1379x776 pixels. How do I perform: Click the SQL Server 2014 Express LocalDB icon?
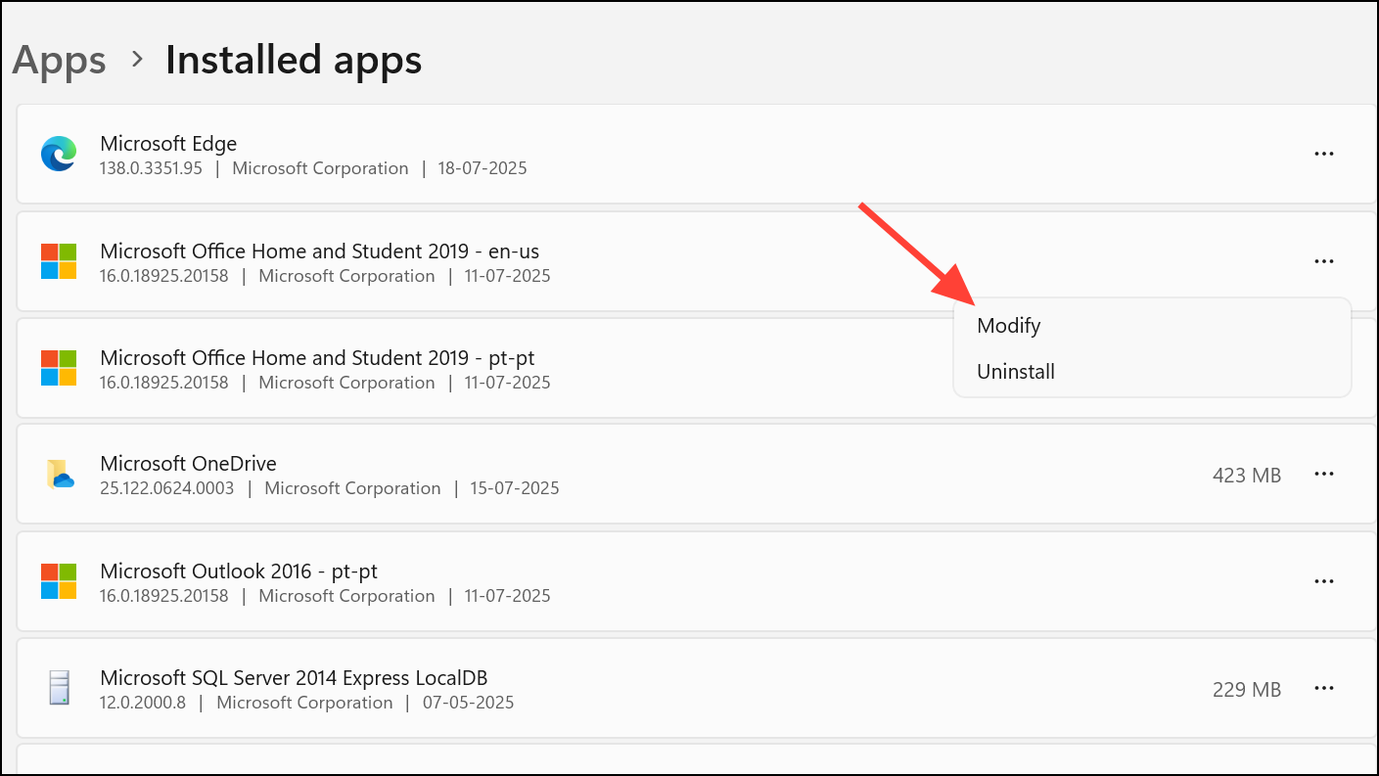coord(59,688)
